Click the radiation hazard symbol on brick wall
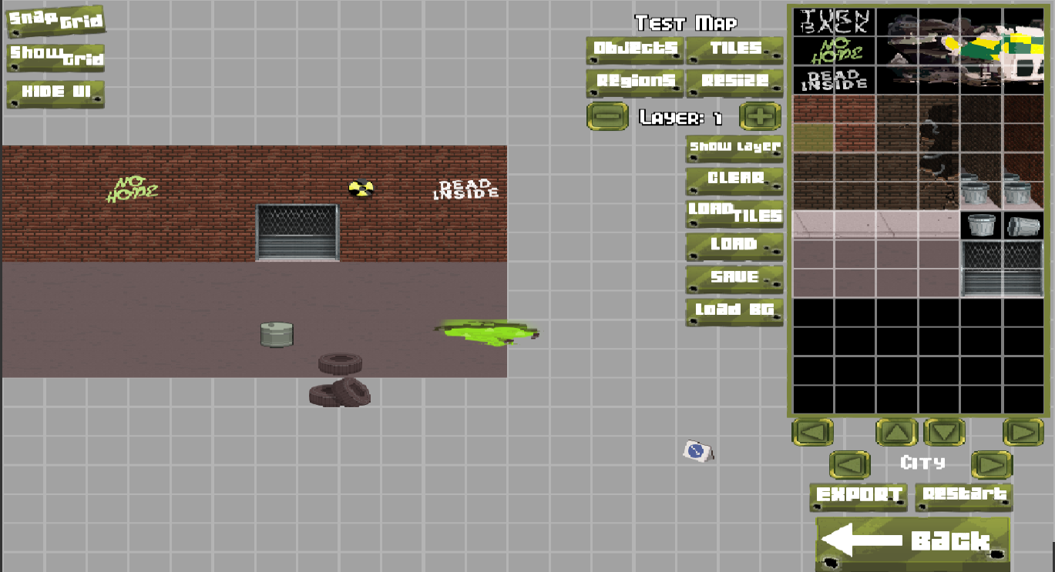Viewport: 1055px width, 572px height. click(x=359, y=188)
